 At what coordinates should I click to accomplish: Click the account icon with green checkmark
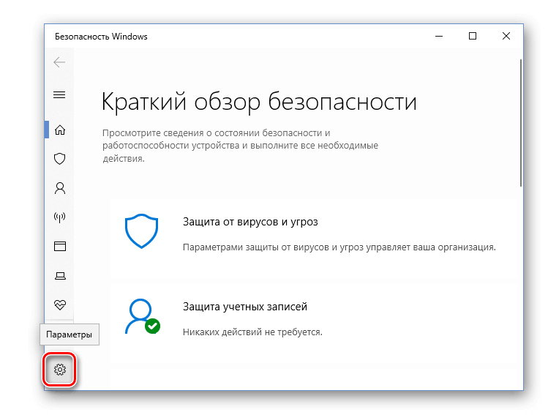142,316
